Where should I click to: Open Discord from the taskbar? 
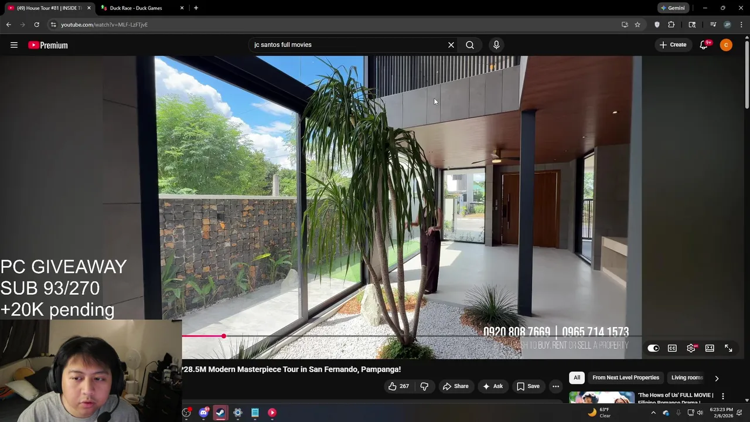pos(203,413)
